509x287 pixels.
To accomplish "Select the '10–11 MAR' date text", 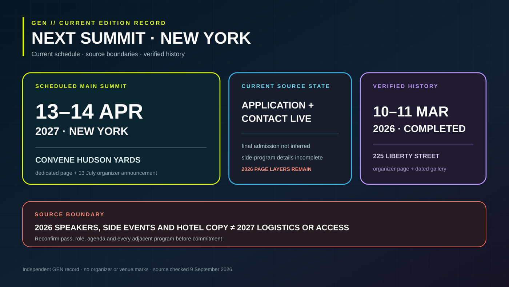I will [x=411, y=111].
